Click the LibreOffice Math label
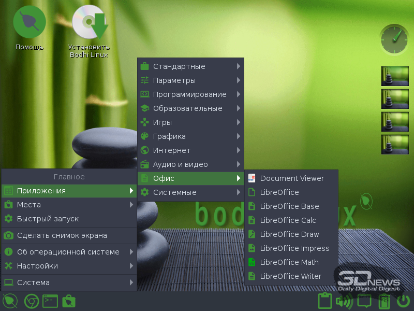This screenshot has height=311, width=414. point(289,262)
